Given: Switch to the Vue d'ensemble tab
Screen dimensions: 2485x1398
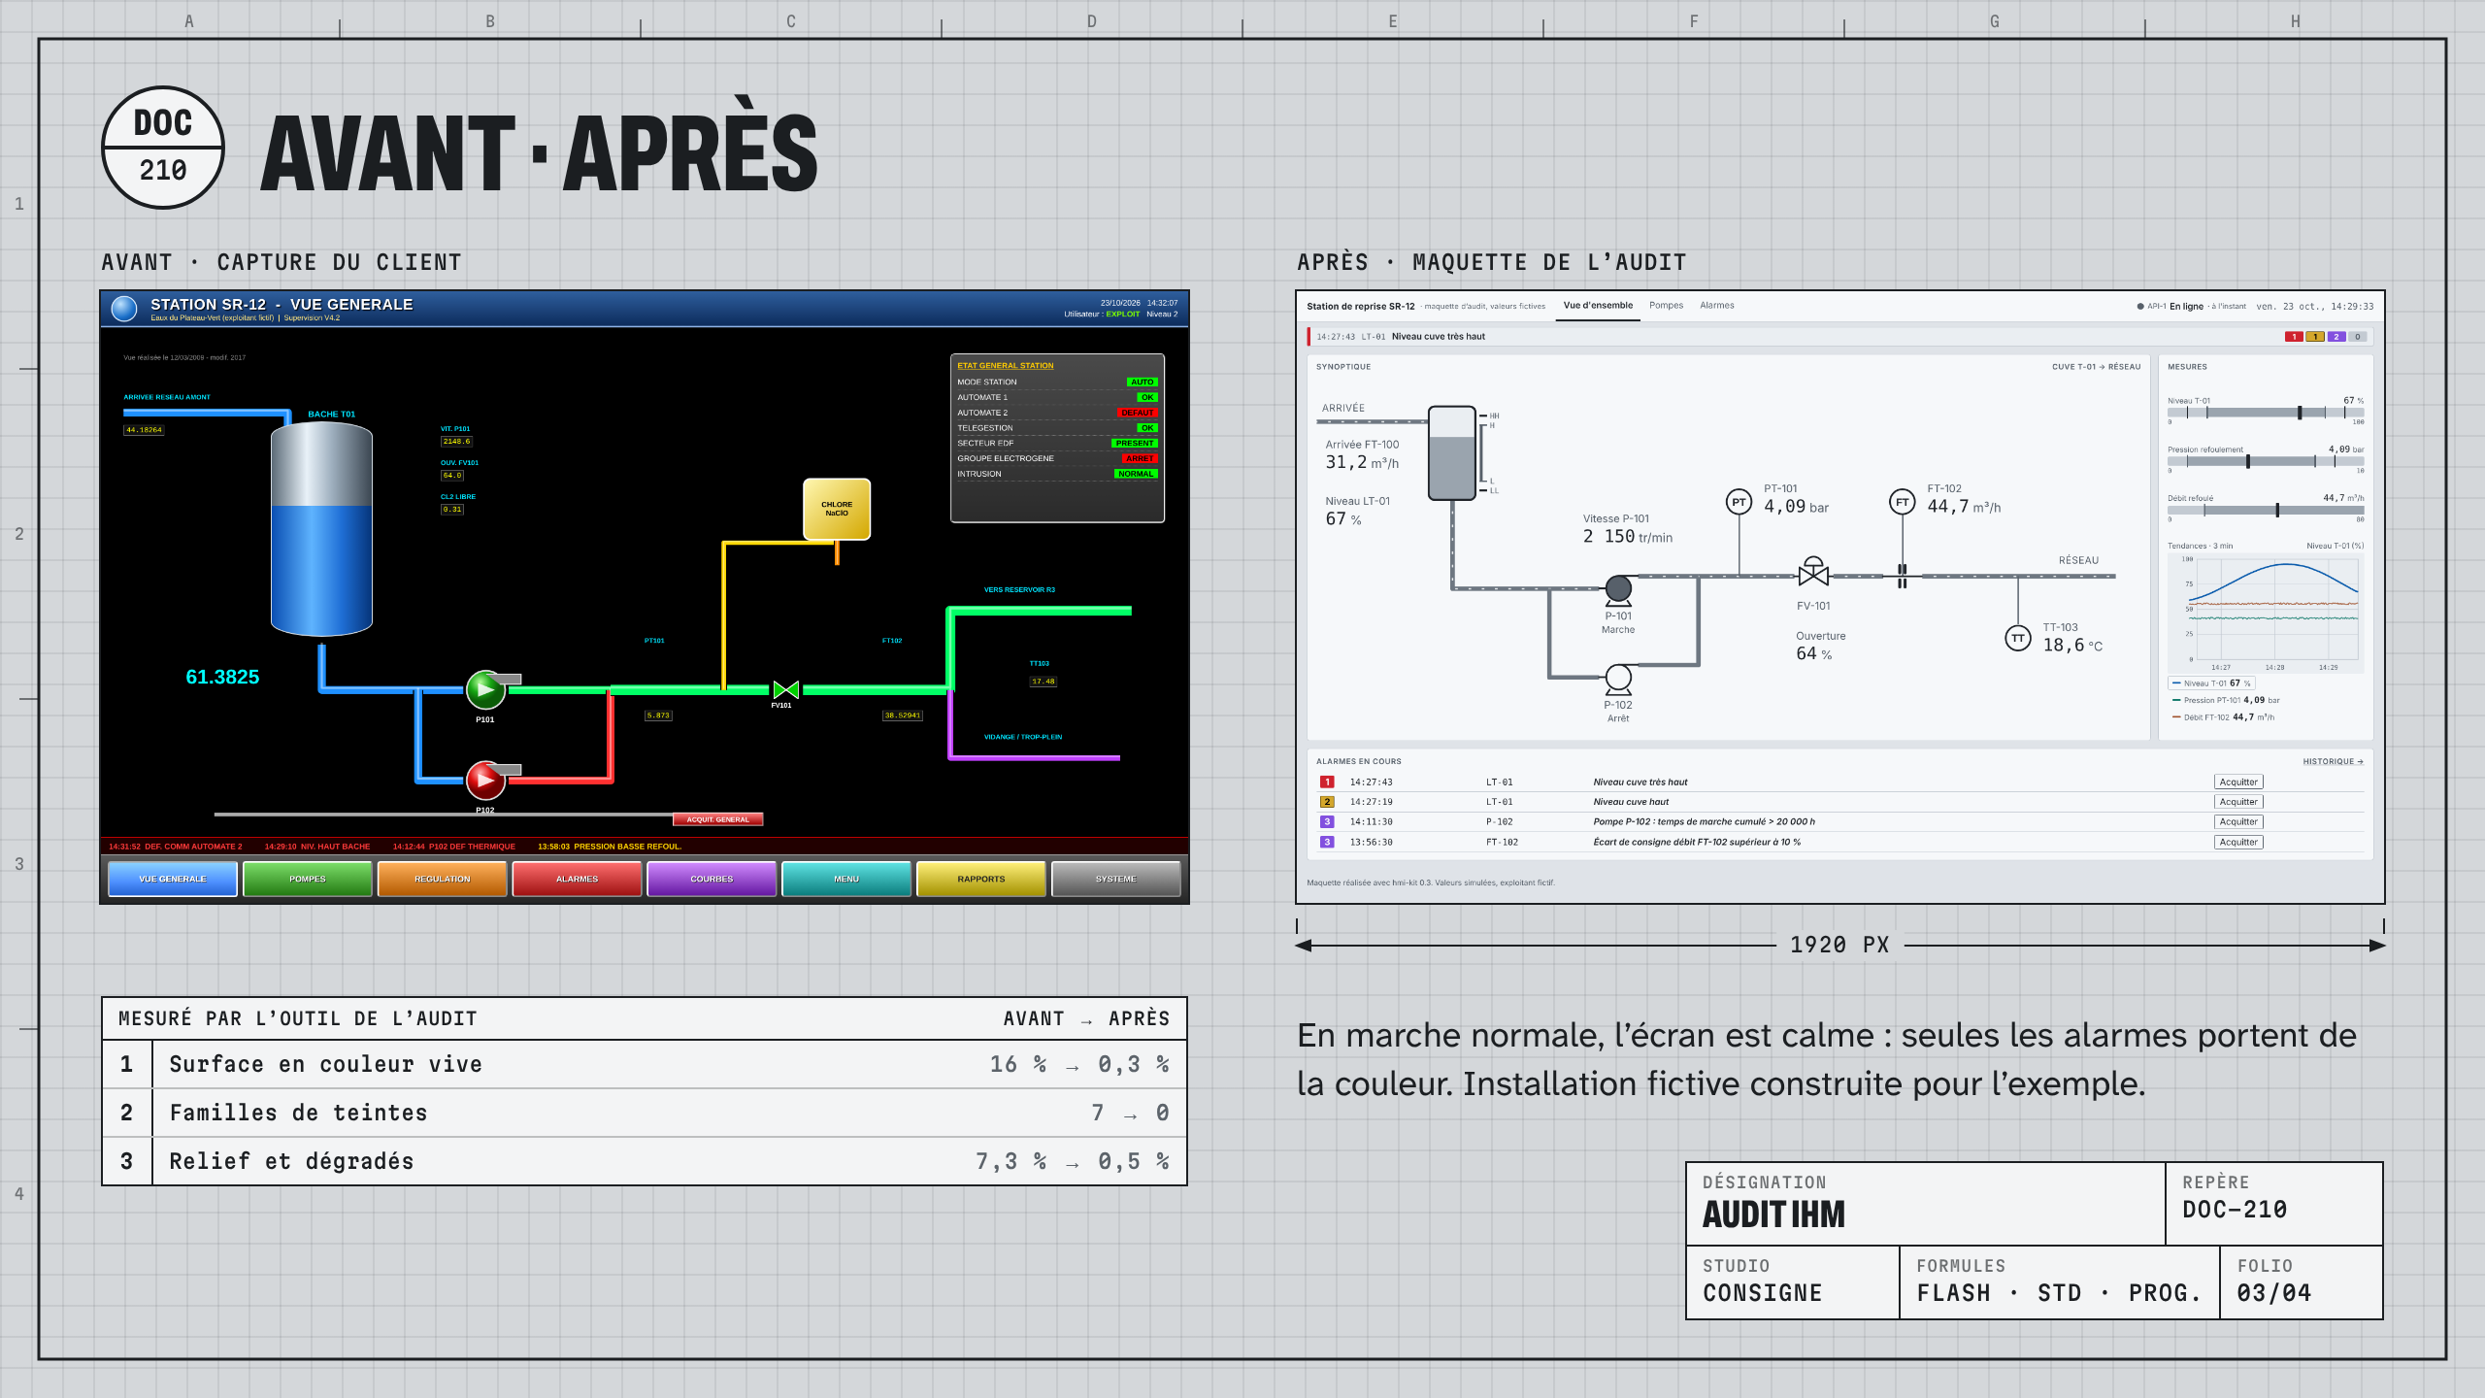Looking at the screenshot, I should (x=1598, y=306).
